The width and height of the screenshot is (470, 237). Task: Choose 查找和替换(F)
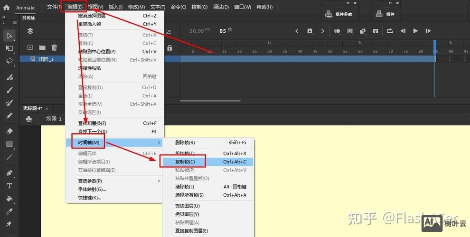tap(115, 123)
